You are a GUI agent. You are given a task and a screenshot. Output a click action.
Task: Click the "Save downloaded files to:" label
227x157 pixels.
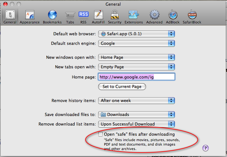click(x=70, y=115)
